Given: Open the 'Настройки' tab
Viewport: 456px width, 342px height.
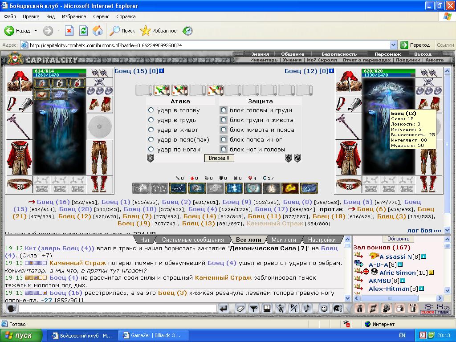Looking at the screenshot, I should tap(322, 240).
